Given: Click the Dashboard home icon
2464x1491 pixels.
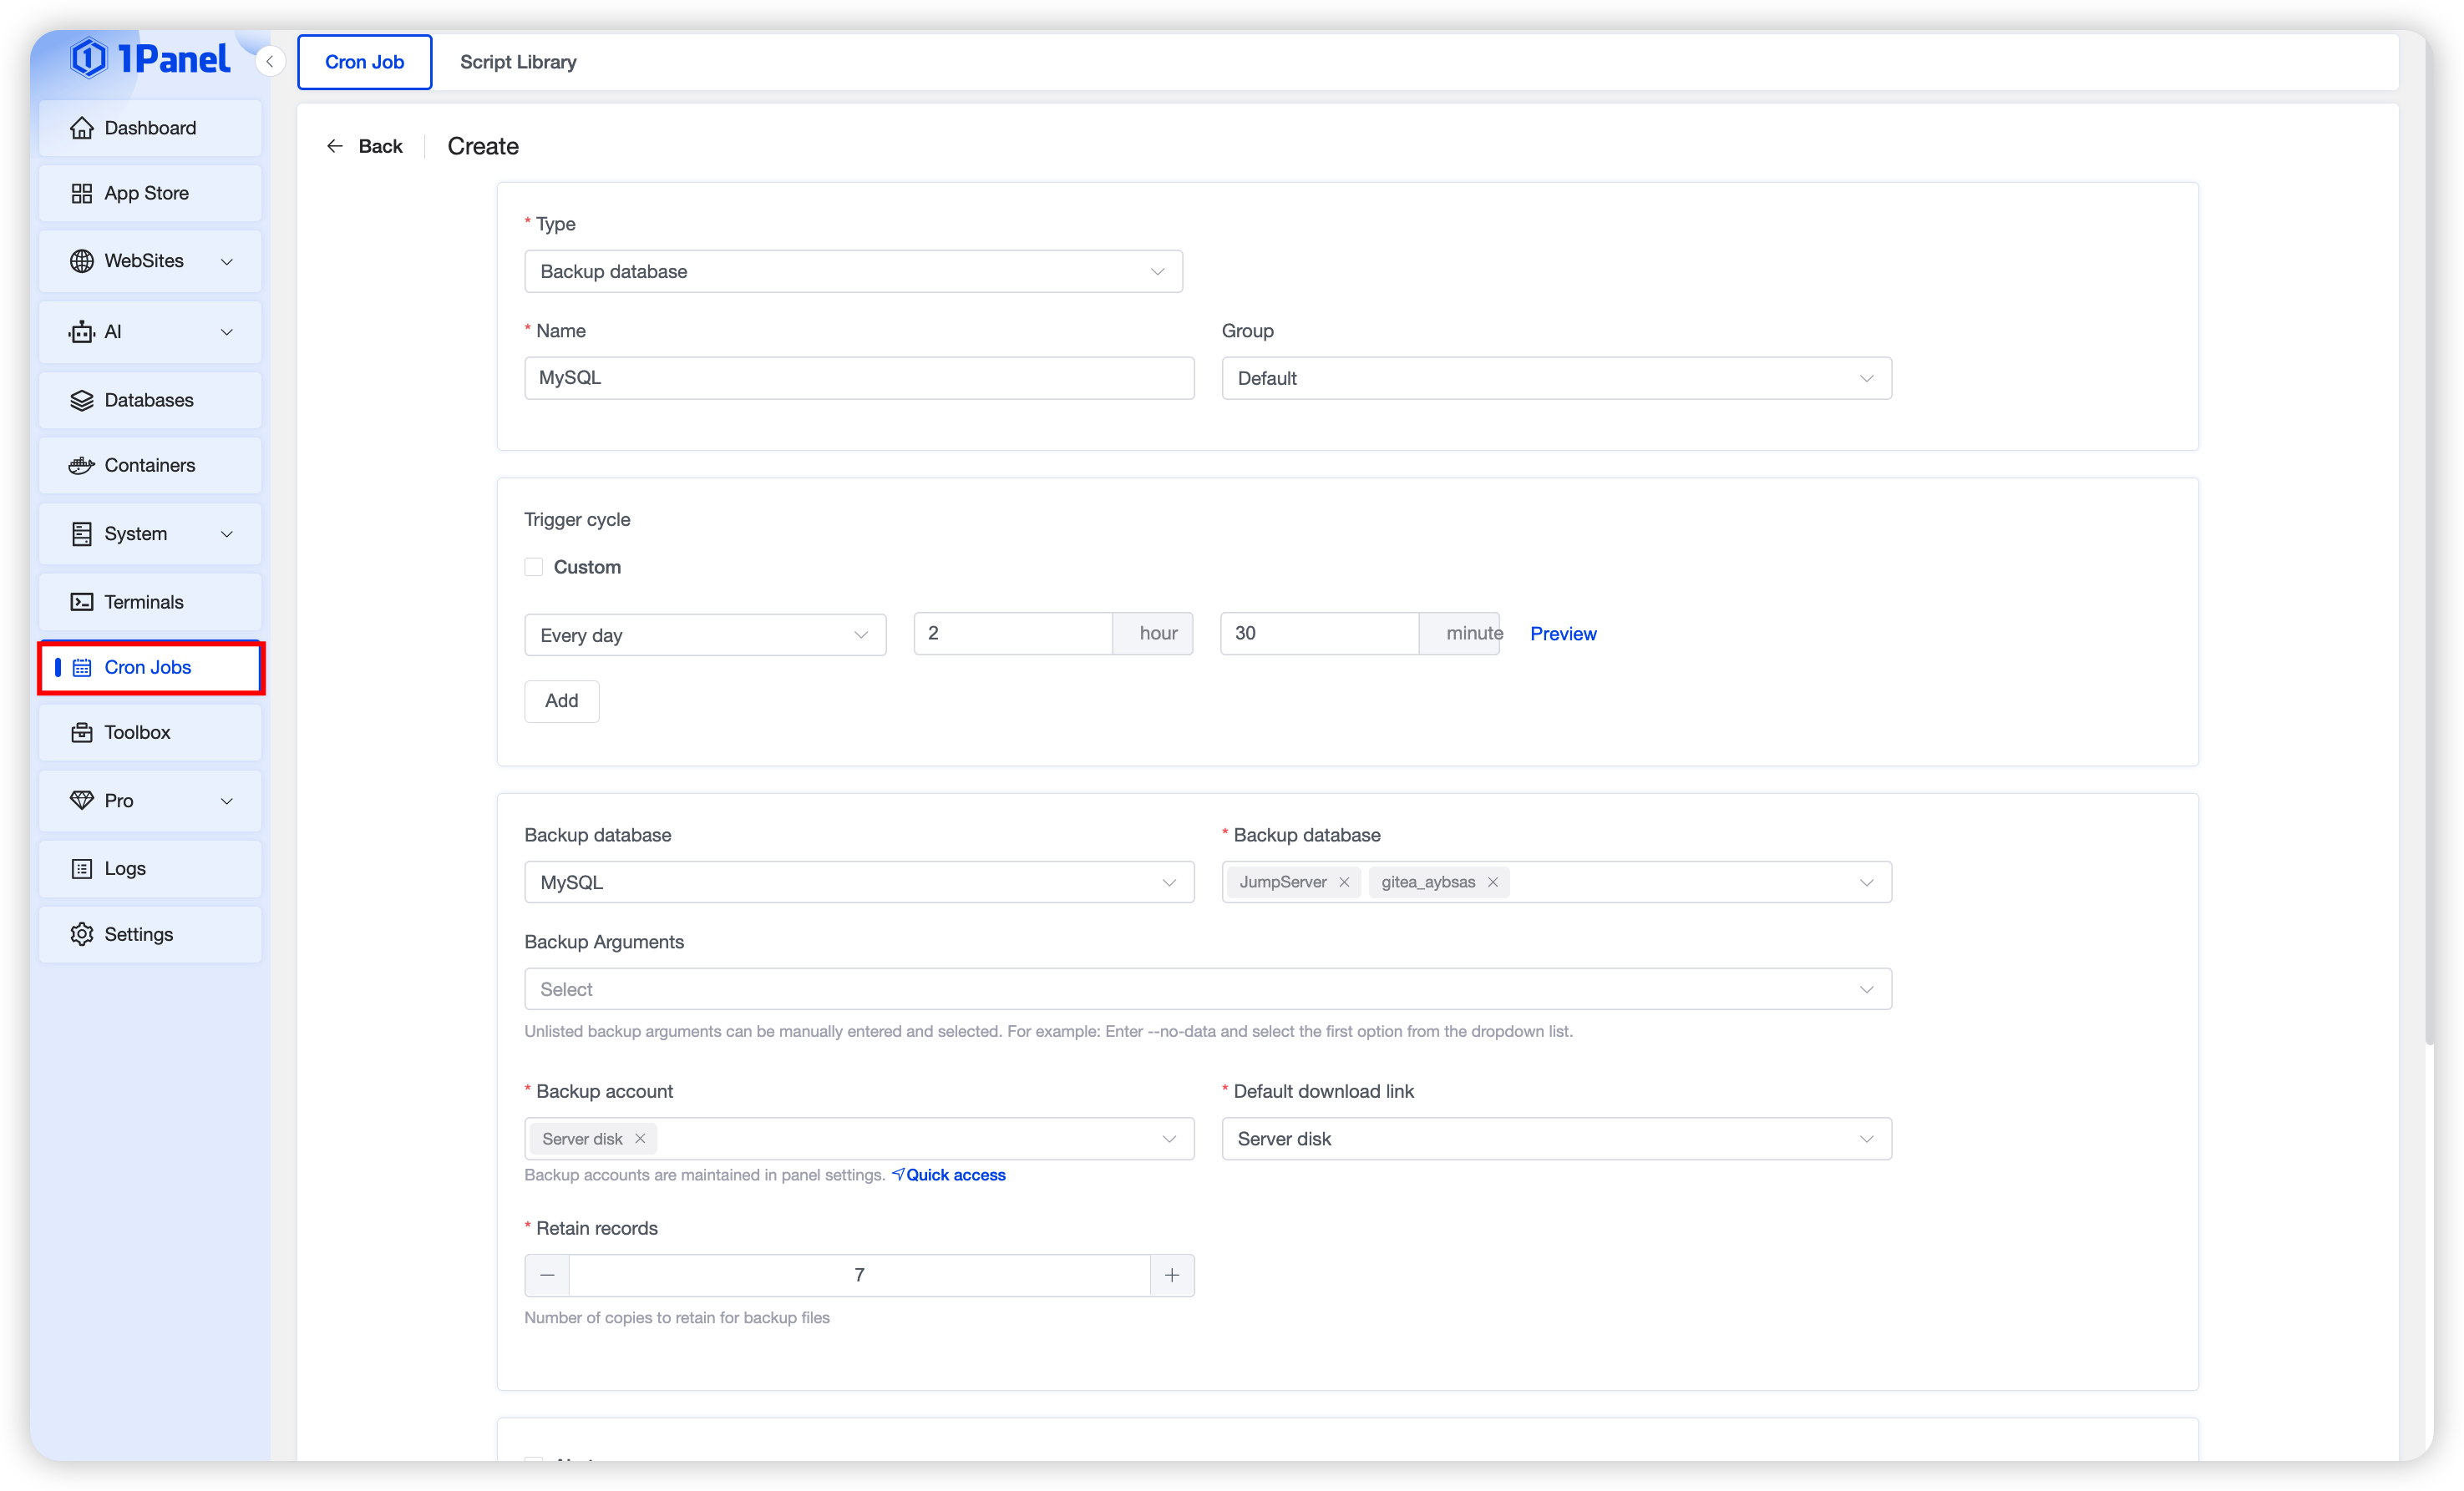Looking at the screenshot, I should (x=82, y=128).
